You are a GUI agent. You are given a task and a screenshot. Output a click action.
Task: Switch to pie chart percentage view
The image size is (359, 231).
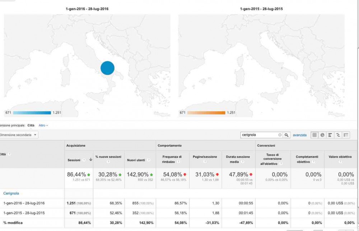(322, 135)
